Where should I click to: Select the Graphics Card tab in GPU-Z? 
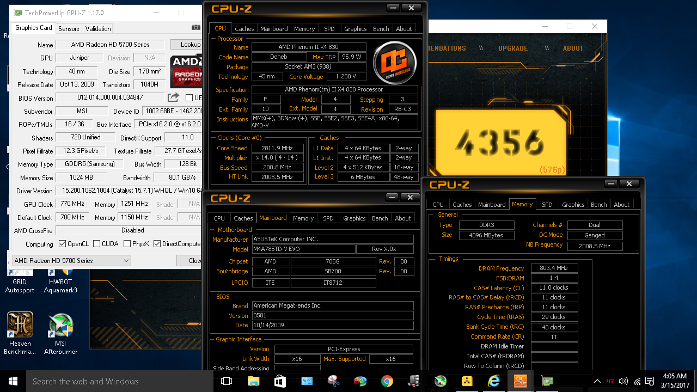[34, 28]
